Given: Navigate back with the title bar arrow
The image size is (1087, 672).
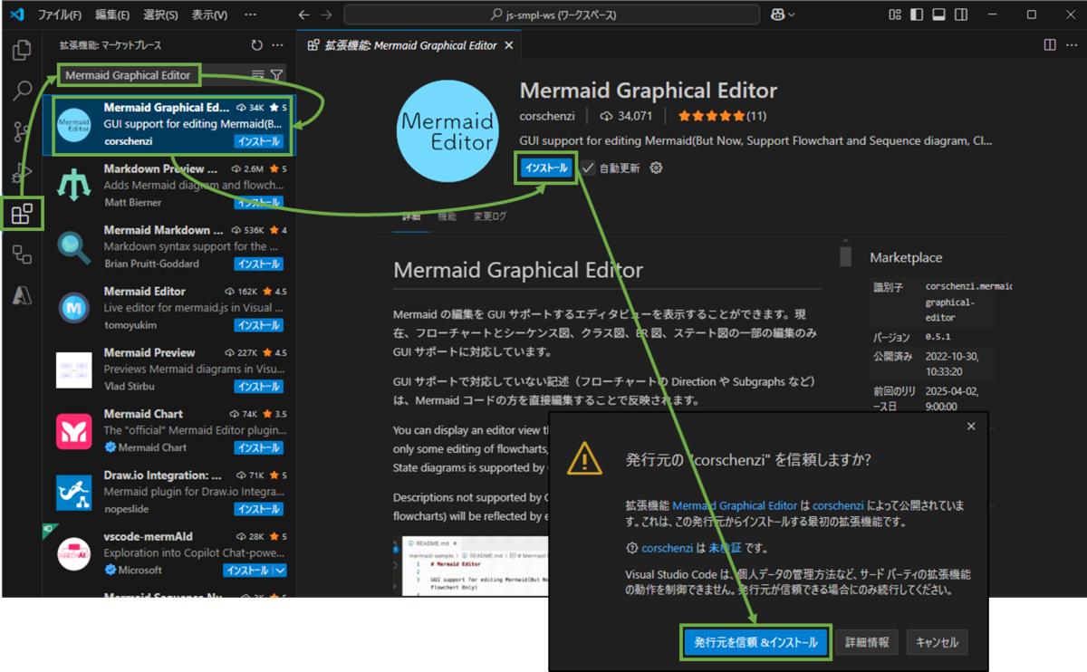Looking at the screenshot, I should point(304,14).
